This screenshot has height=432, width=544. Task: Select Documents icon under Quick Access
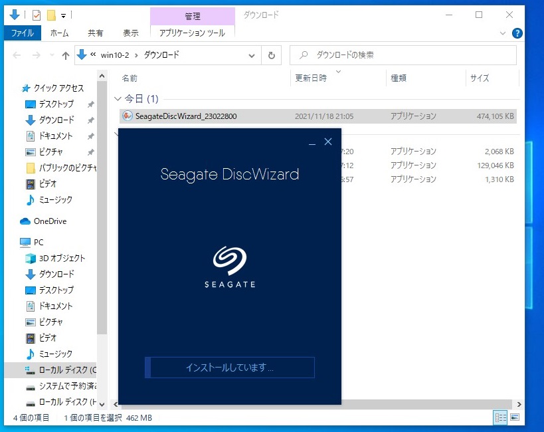31,136
